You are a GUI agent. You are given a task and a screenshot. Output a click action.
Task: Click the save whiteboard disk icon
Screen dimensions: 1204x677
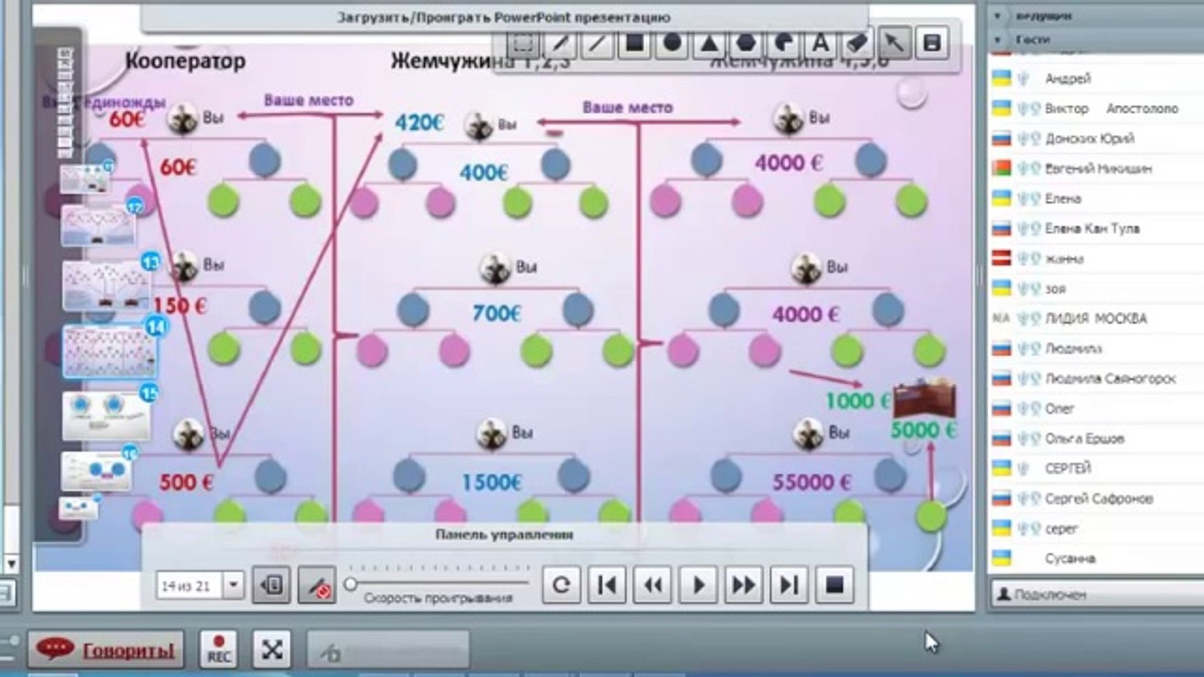932,43
